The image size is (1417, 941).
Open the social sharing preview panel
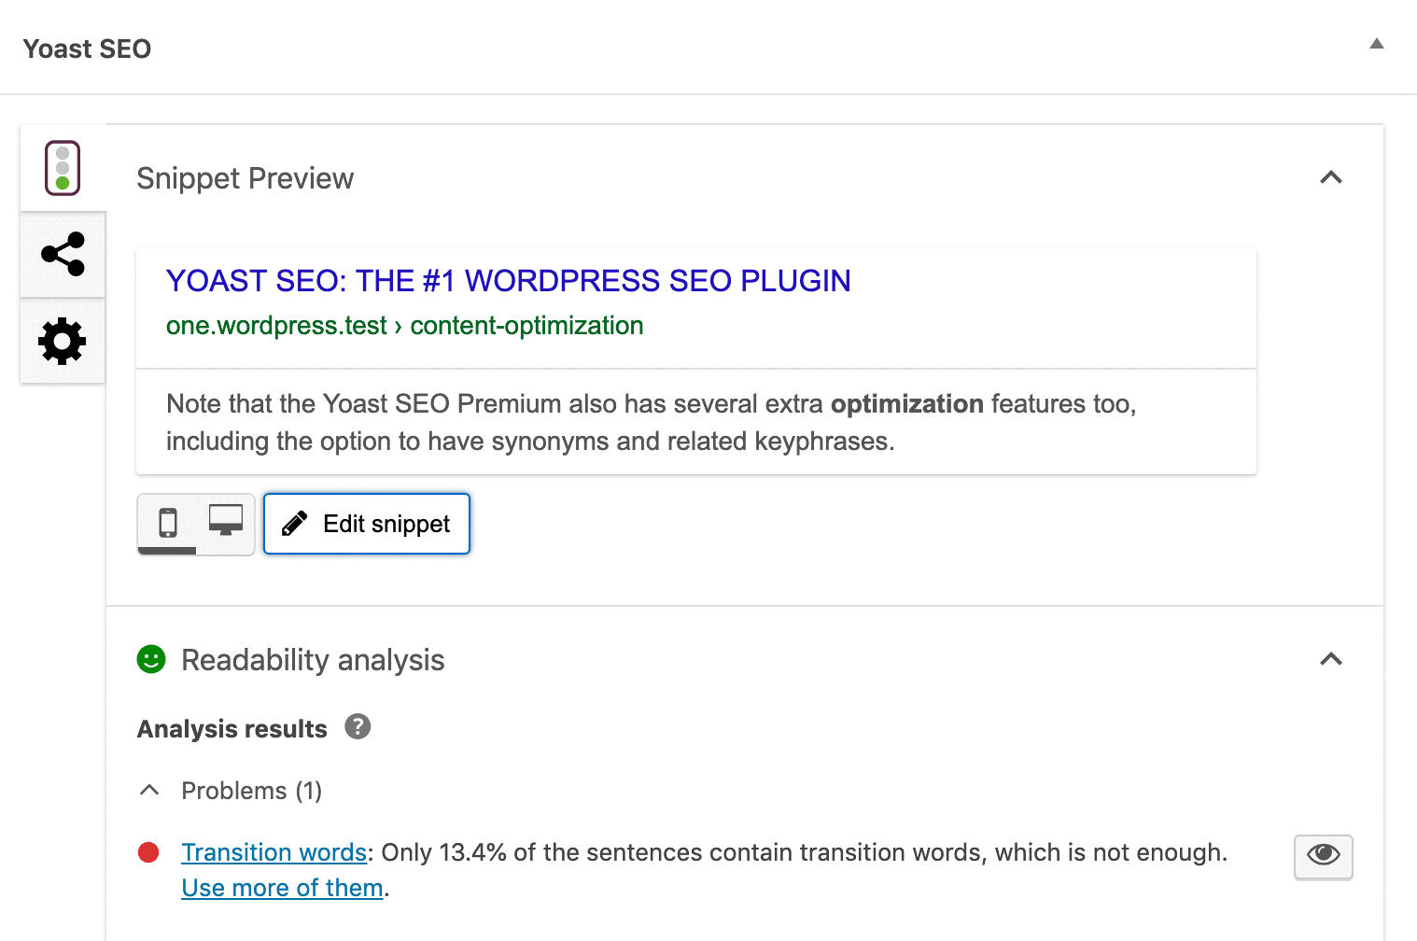tap(62, 253)
